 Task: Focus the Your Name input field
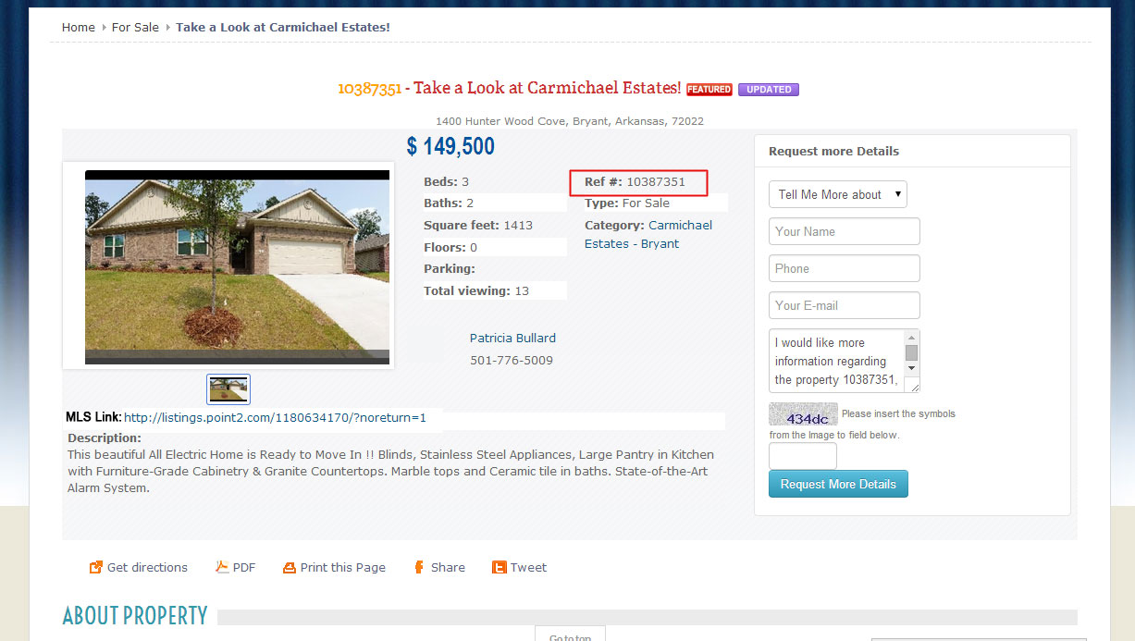point(845,231)
